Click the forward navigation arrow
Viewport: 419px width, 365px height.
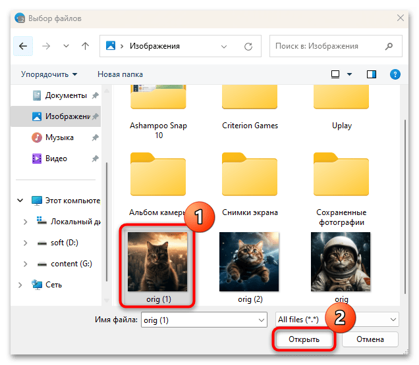tap(46, 46)
